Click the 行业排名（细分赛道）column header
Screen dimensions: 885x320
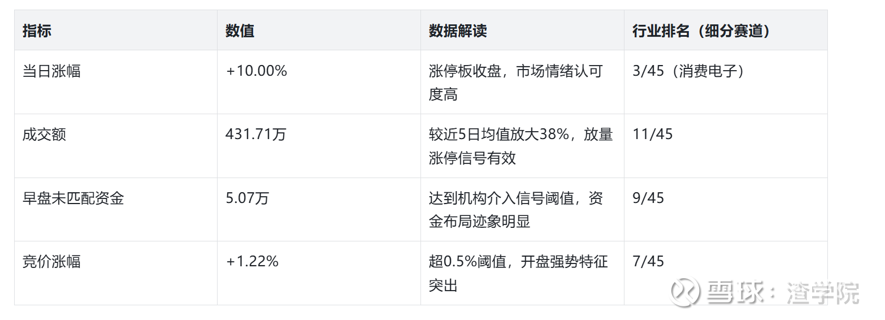coord(701,31)
